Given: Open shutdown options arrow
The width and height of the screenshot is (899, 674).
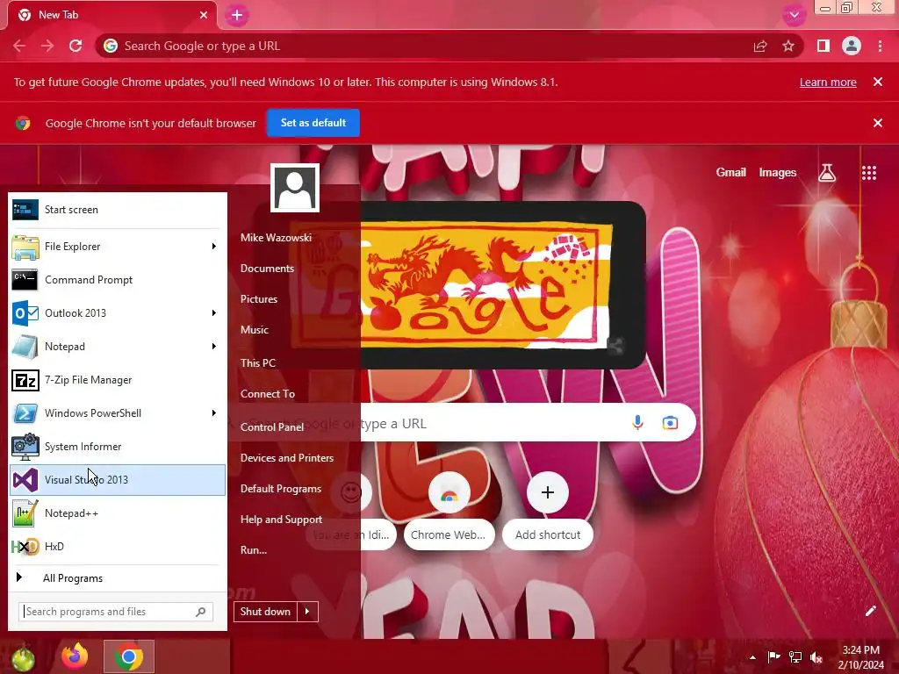Looking at the screenshot, I should 307,612.
